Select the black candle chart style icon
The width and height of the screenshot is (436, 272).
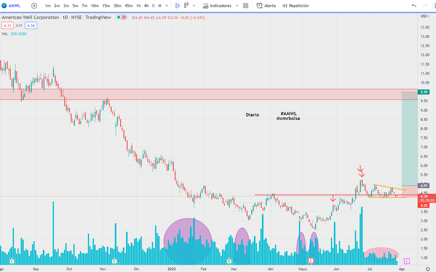[x=186, y=6]
